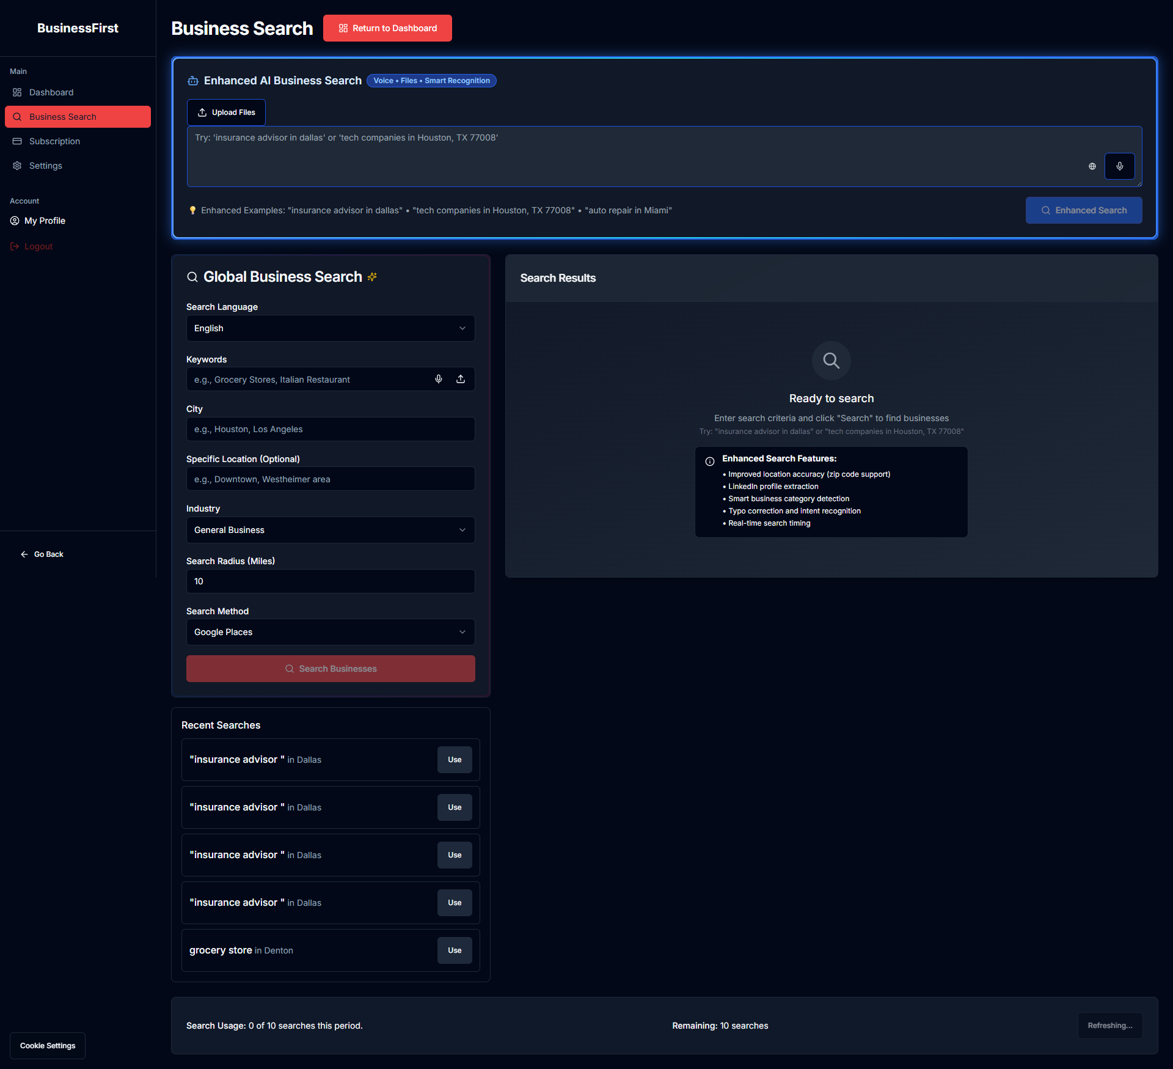Click Use on second insurance advisor recent search
The width and height of the screenshot is (1173, 1069).
(455, 807)
